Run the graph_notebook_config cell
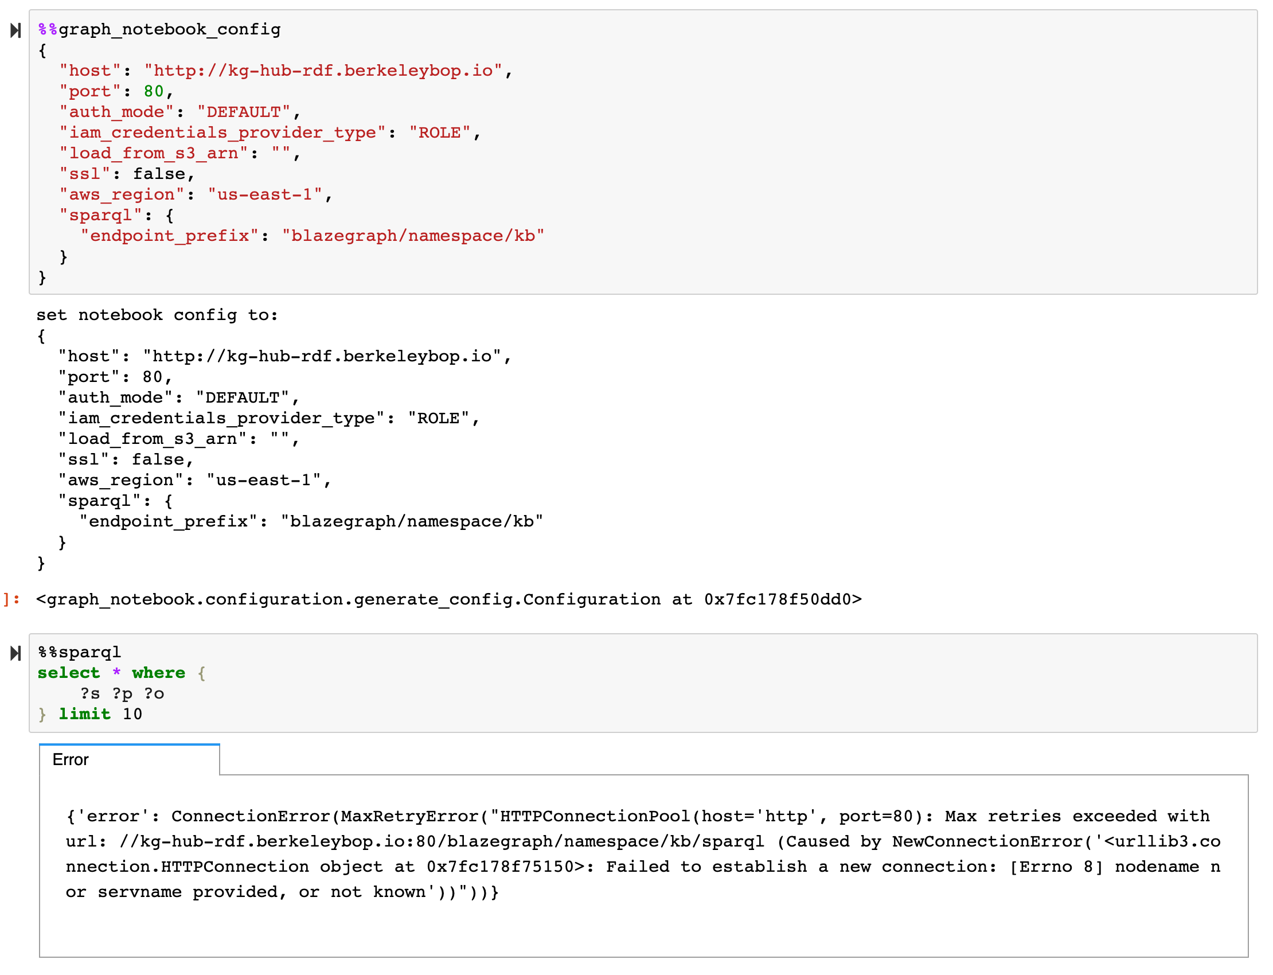Screen dimensions: 1273x975 pos(14,32)
